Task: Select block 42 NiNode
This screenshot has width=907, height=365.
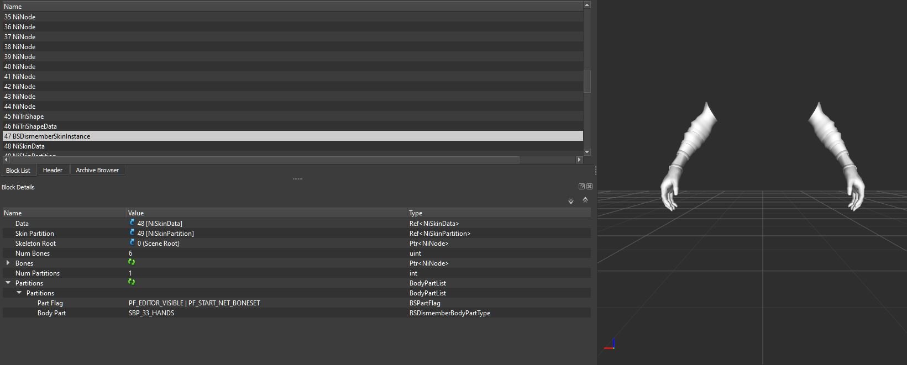Action: pyautogui.click(x=292, y=86)
